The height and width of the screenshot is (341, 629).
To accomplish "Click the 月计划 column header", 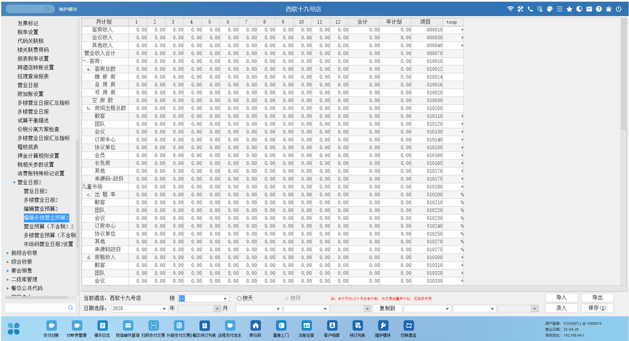I will tap(105, 22).
